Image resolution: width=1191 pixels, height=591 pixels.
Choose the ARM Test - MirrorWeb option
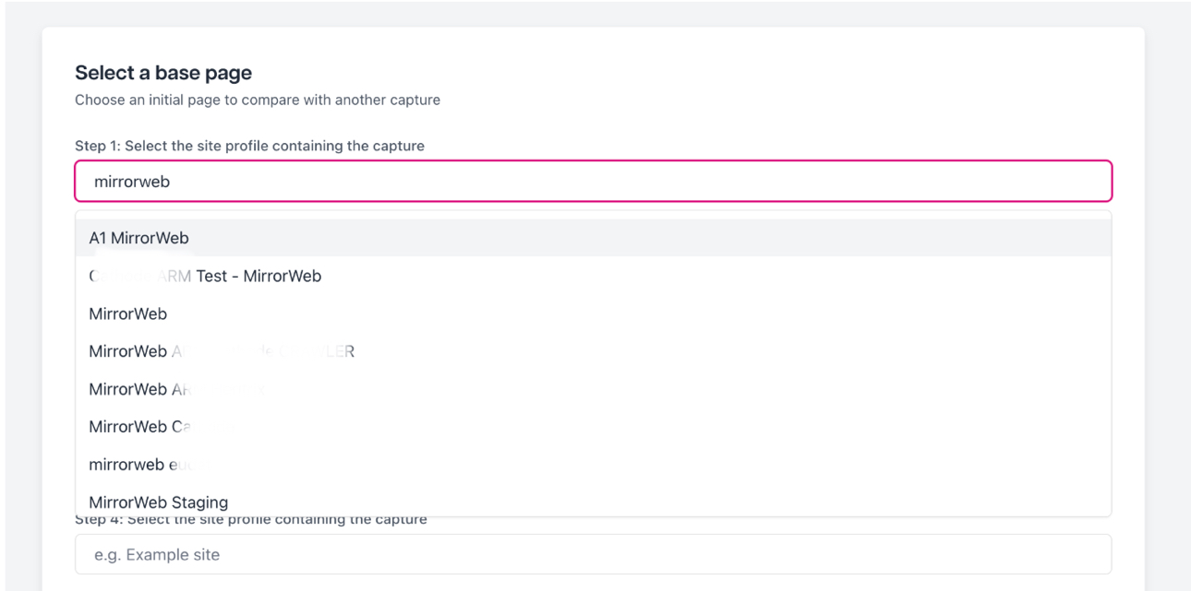click(x=593, y=276)
